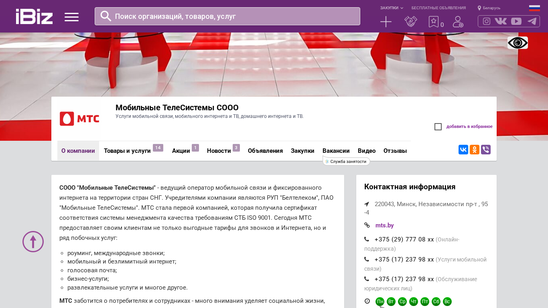Click the list item бизнес-услуги
The height and width of the screenshot is (308, 548).
click(x=88, y=279)
